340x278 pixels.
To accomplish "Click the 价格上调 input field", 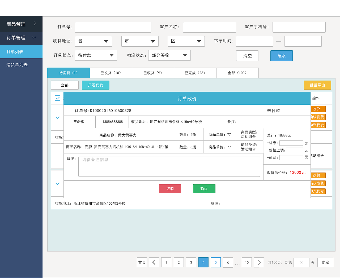I will coord(295,150).
